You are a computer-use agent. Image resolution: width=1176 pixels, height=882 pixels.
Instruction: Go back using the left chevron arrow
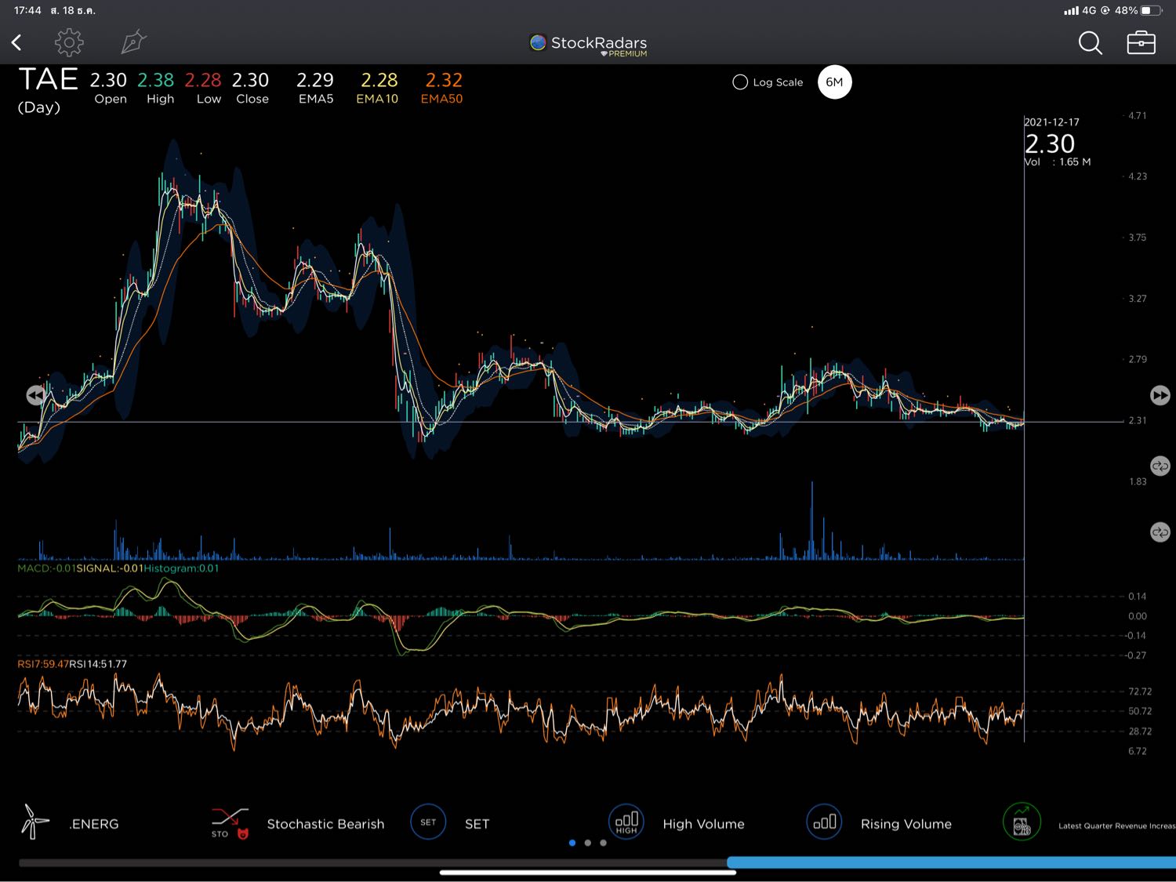pyautogui.click(x=16, y=42)
